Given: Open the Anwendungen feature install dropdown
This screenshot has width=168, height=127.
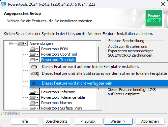Looking at the screenshot, I should (x=23, y=43).
